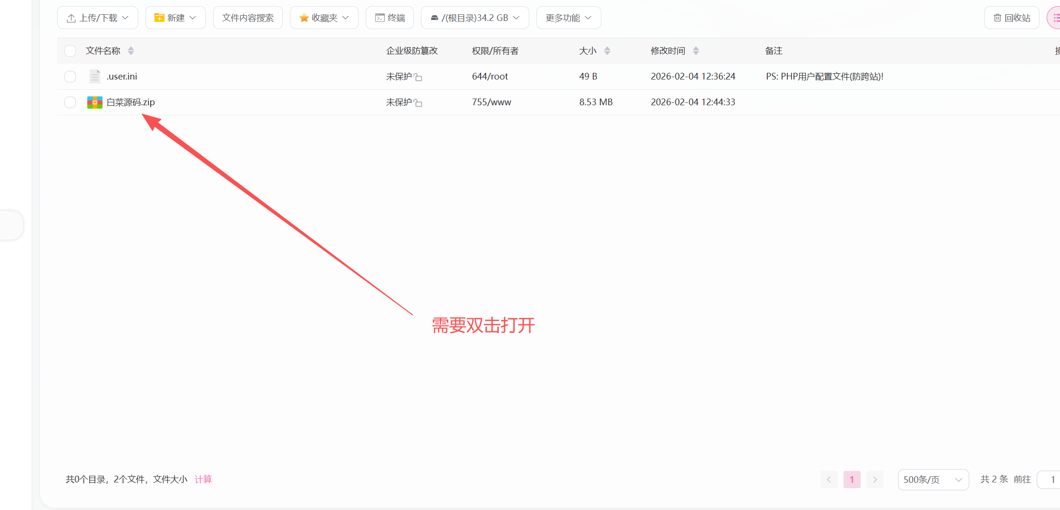Sort by size using the 大小 arrows
1060x510 pixels.
(x=607, y=51)
